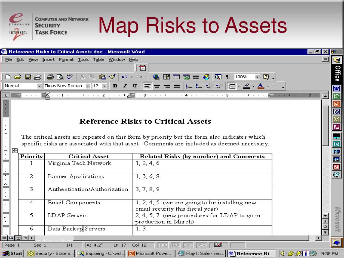This screenshot has width=344, height=258.
Task: Expand the outside border options arrow
Action: 239,86
